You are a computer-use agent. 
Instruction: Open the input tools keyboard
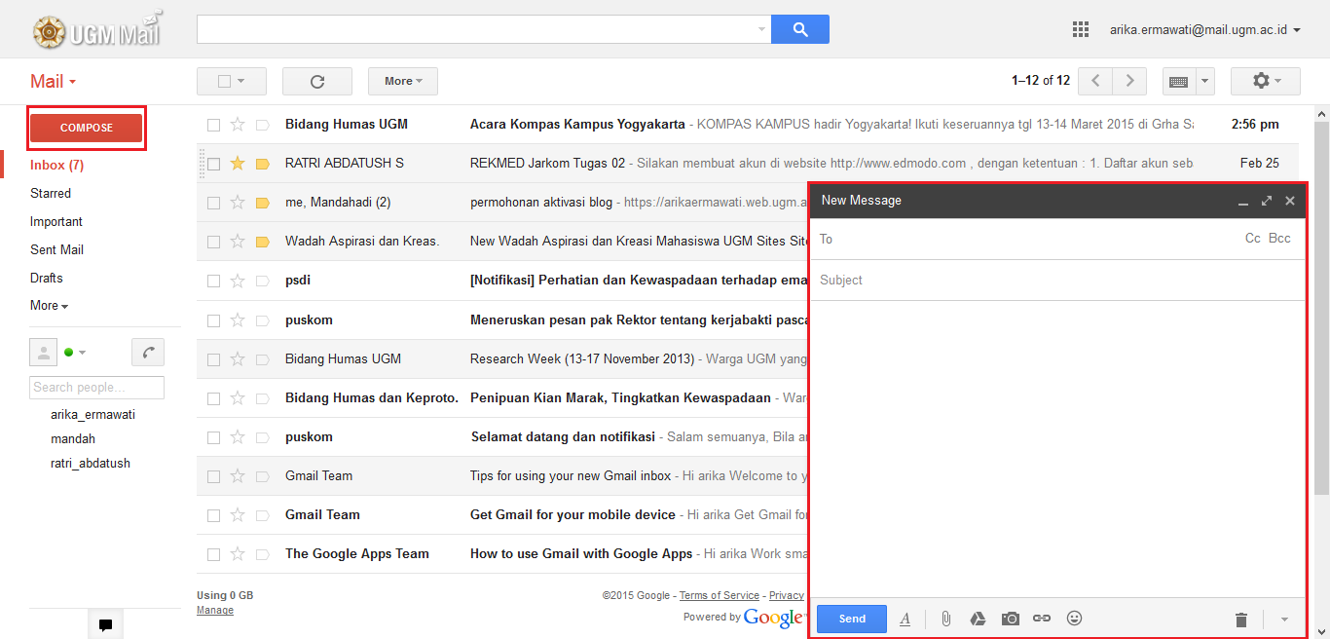click(1178, 81)
